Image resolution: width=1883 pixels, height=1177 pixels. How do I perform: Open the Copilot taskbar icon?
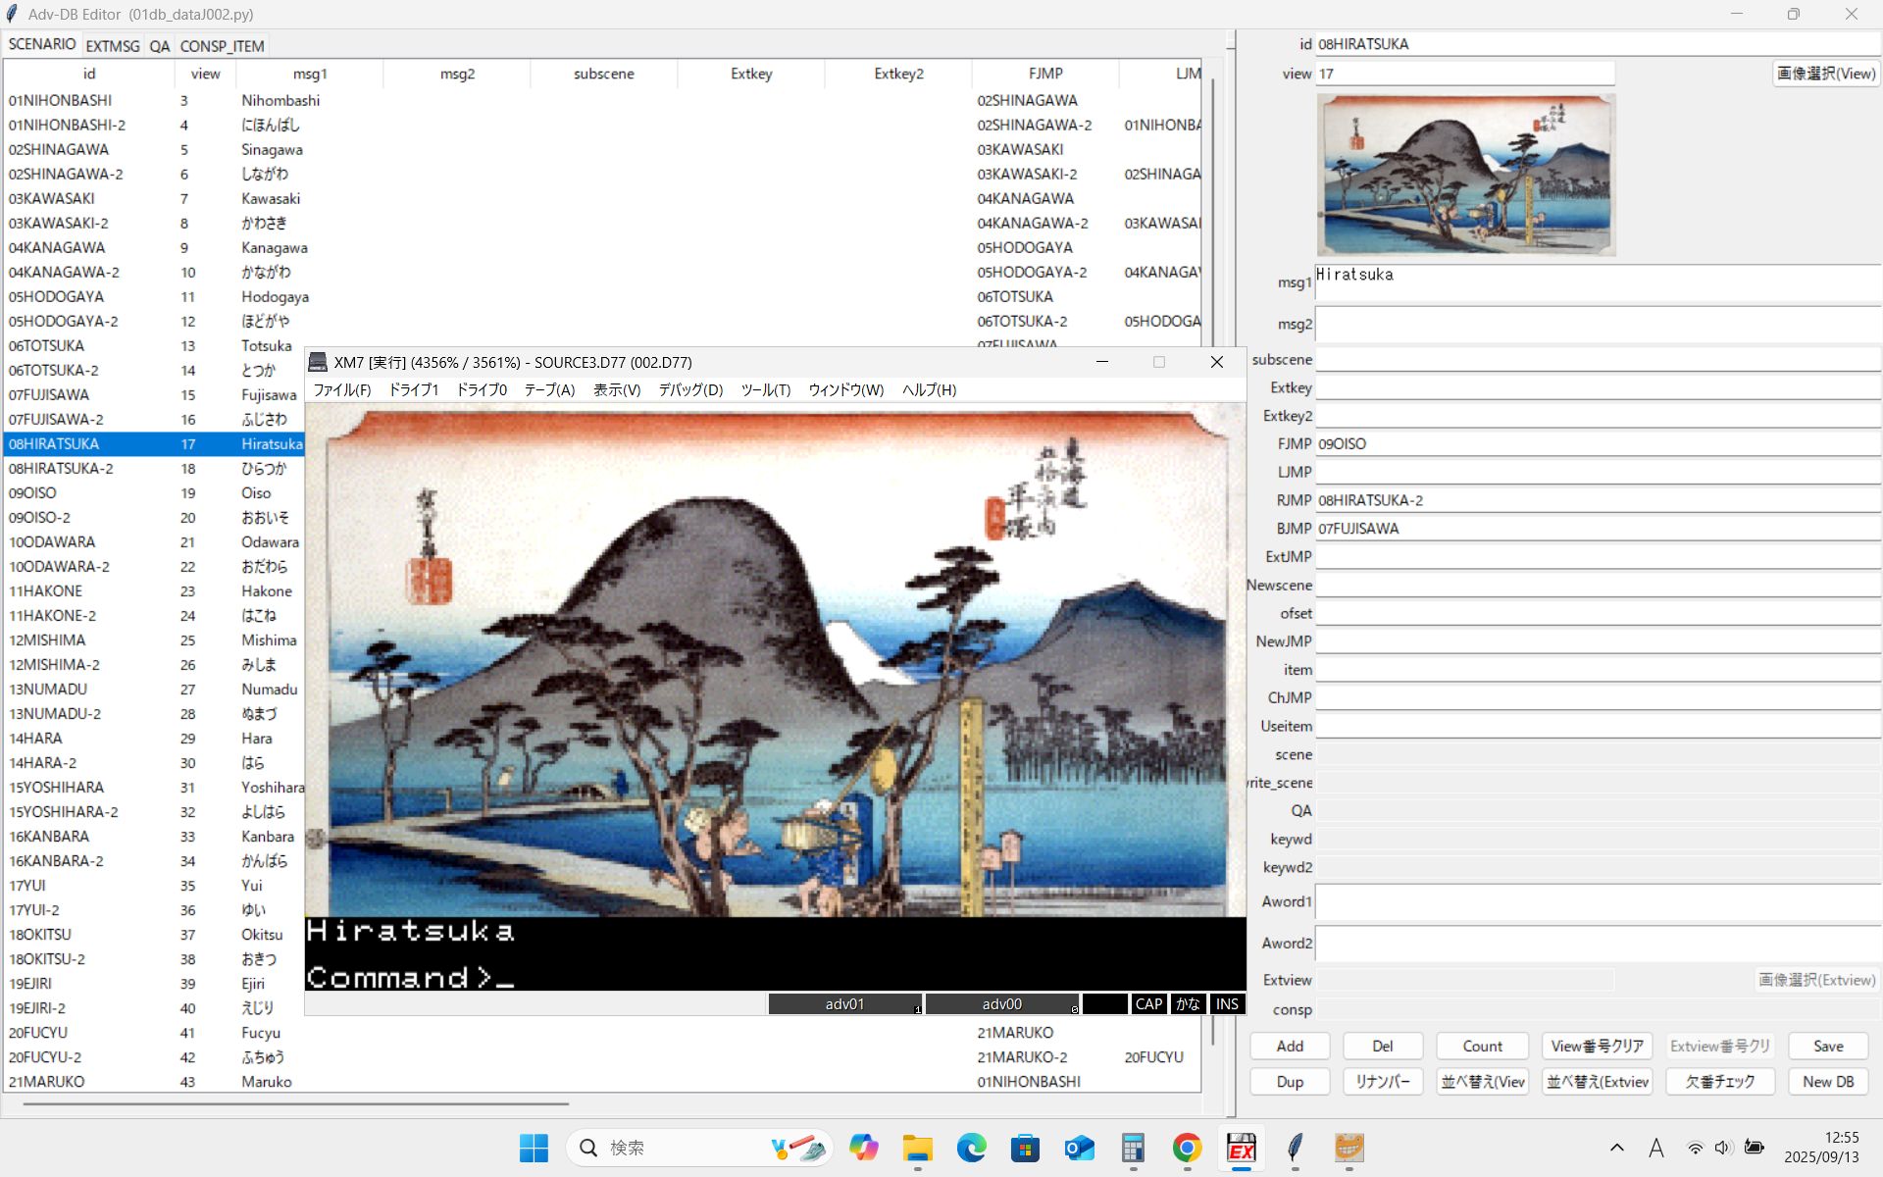864,1148
